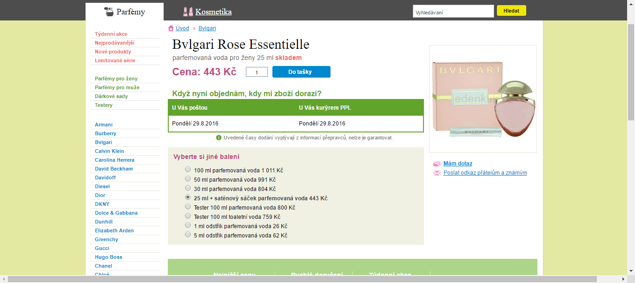Screen dimensions: 635x283
Task: Open Dior brand link
Action: click(100, 195)
